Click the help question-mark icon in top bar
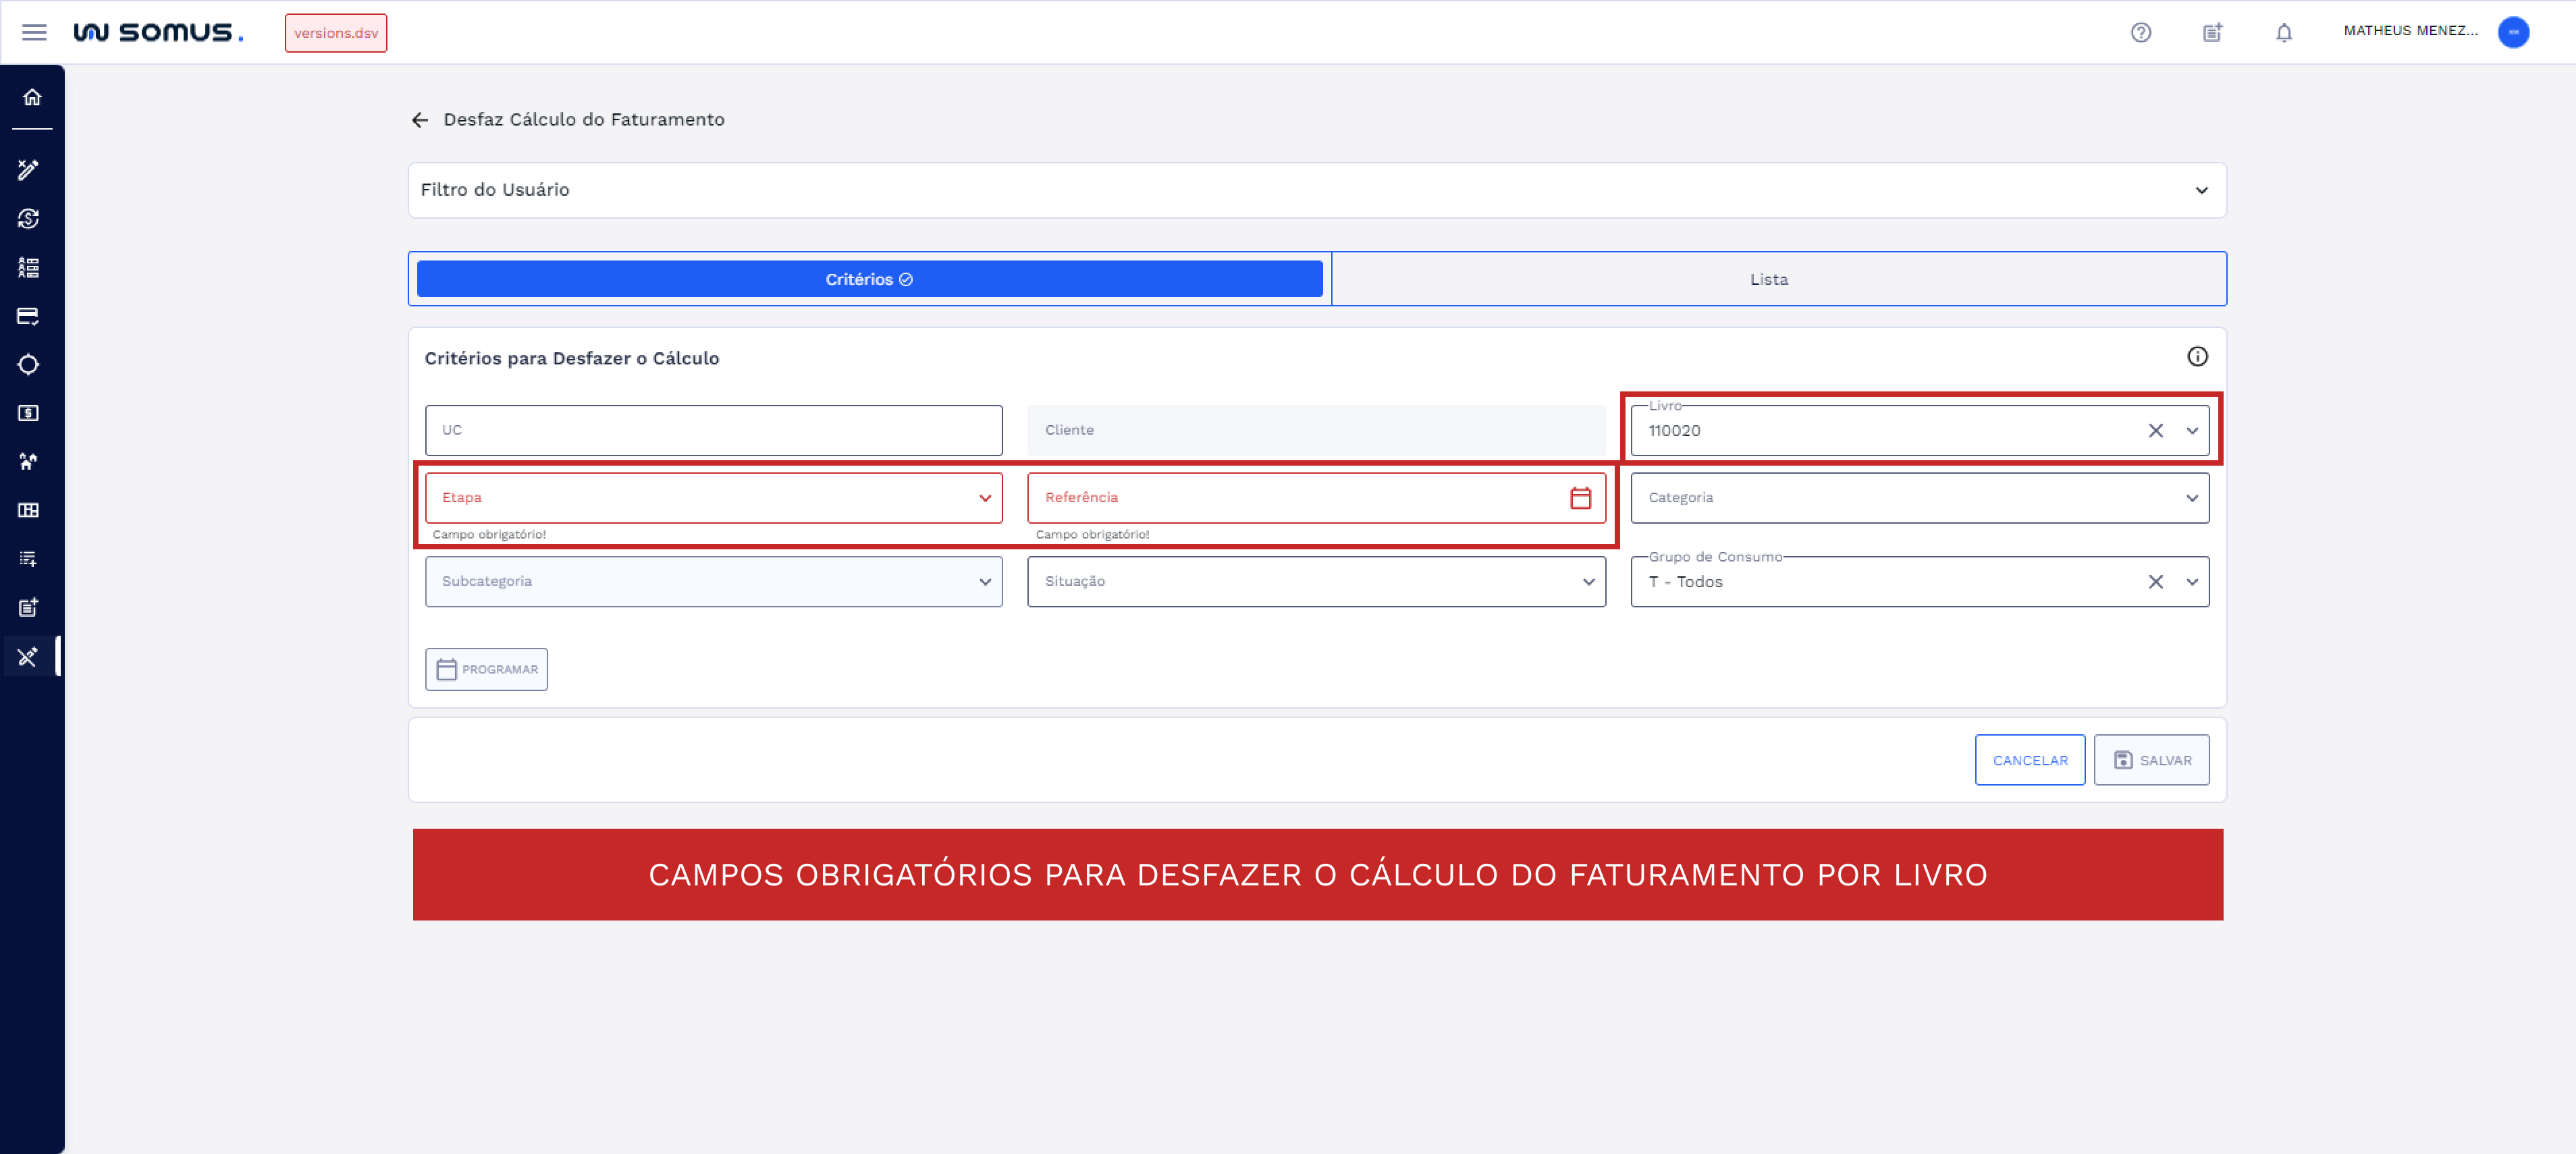 (x=2141, y=32)
